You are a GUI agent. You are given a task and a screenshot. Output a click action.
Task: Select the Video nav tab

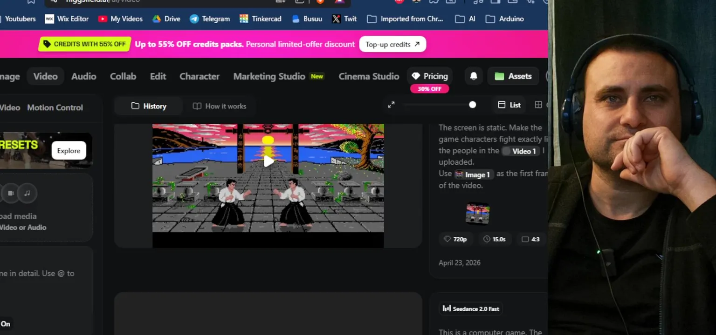pyautogui.click(x=45, y=76)
